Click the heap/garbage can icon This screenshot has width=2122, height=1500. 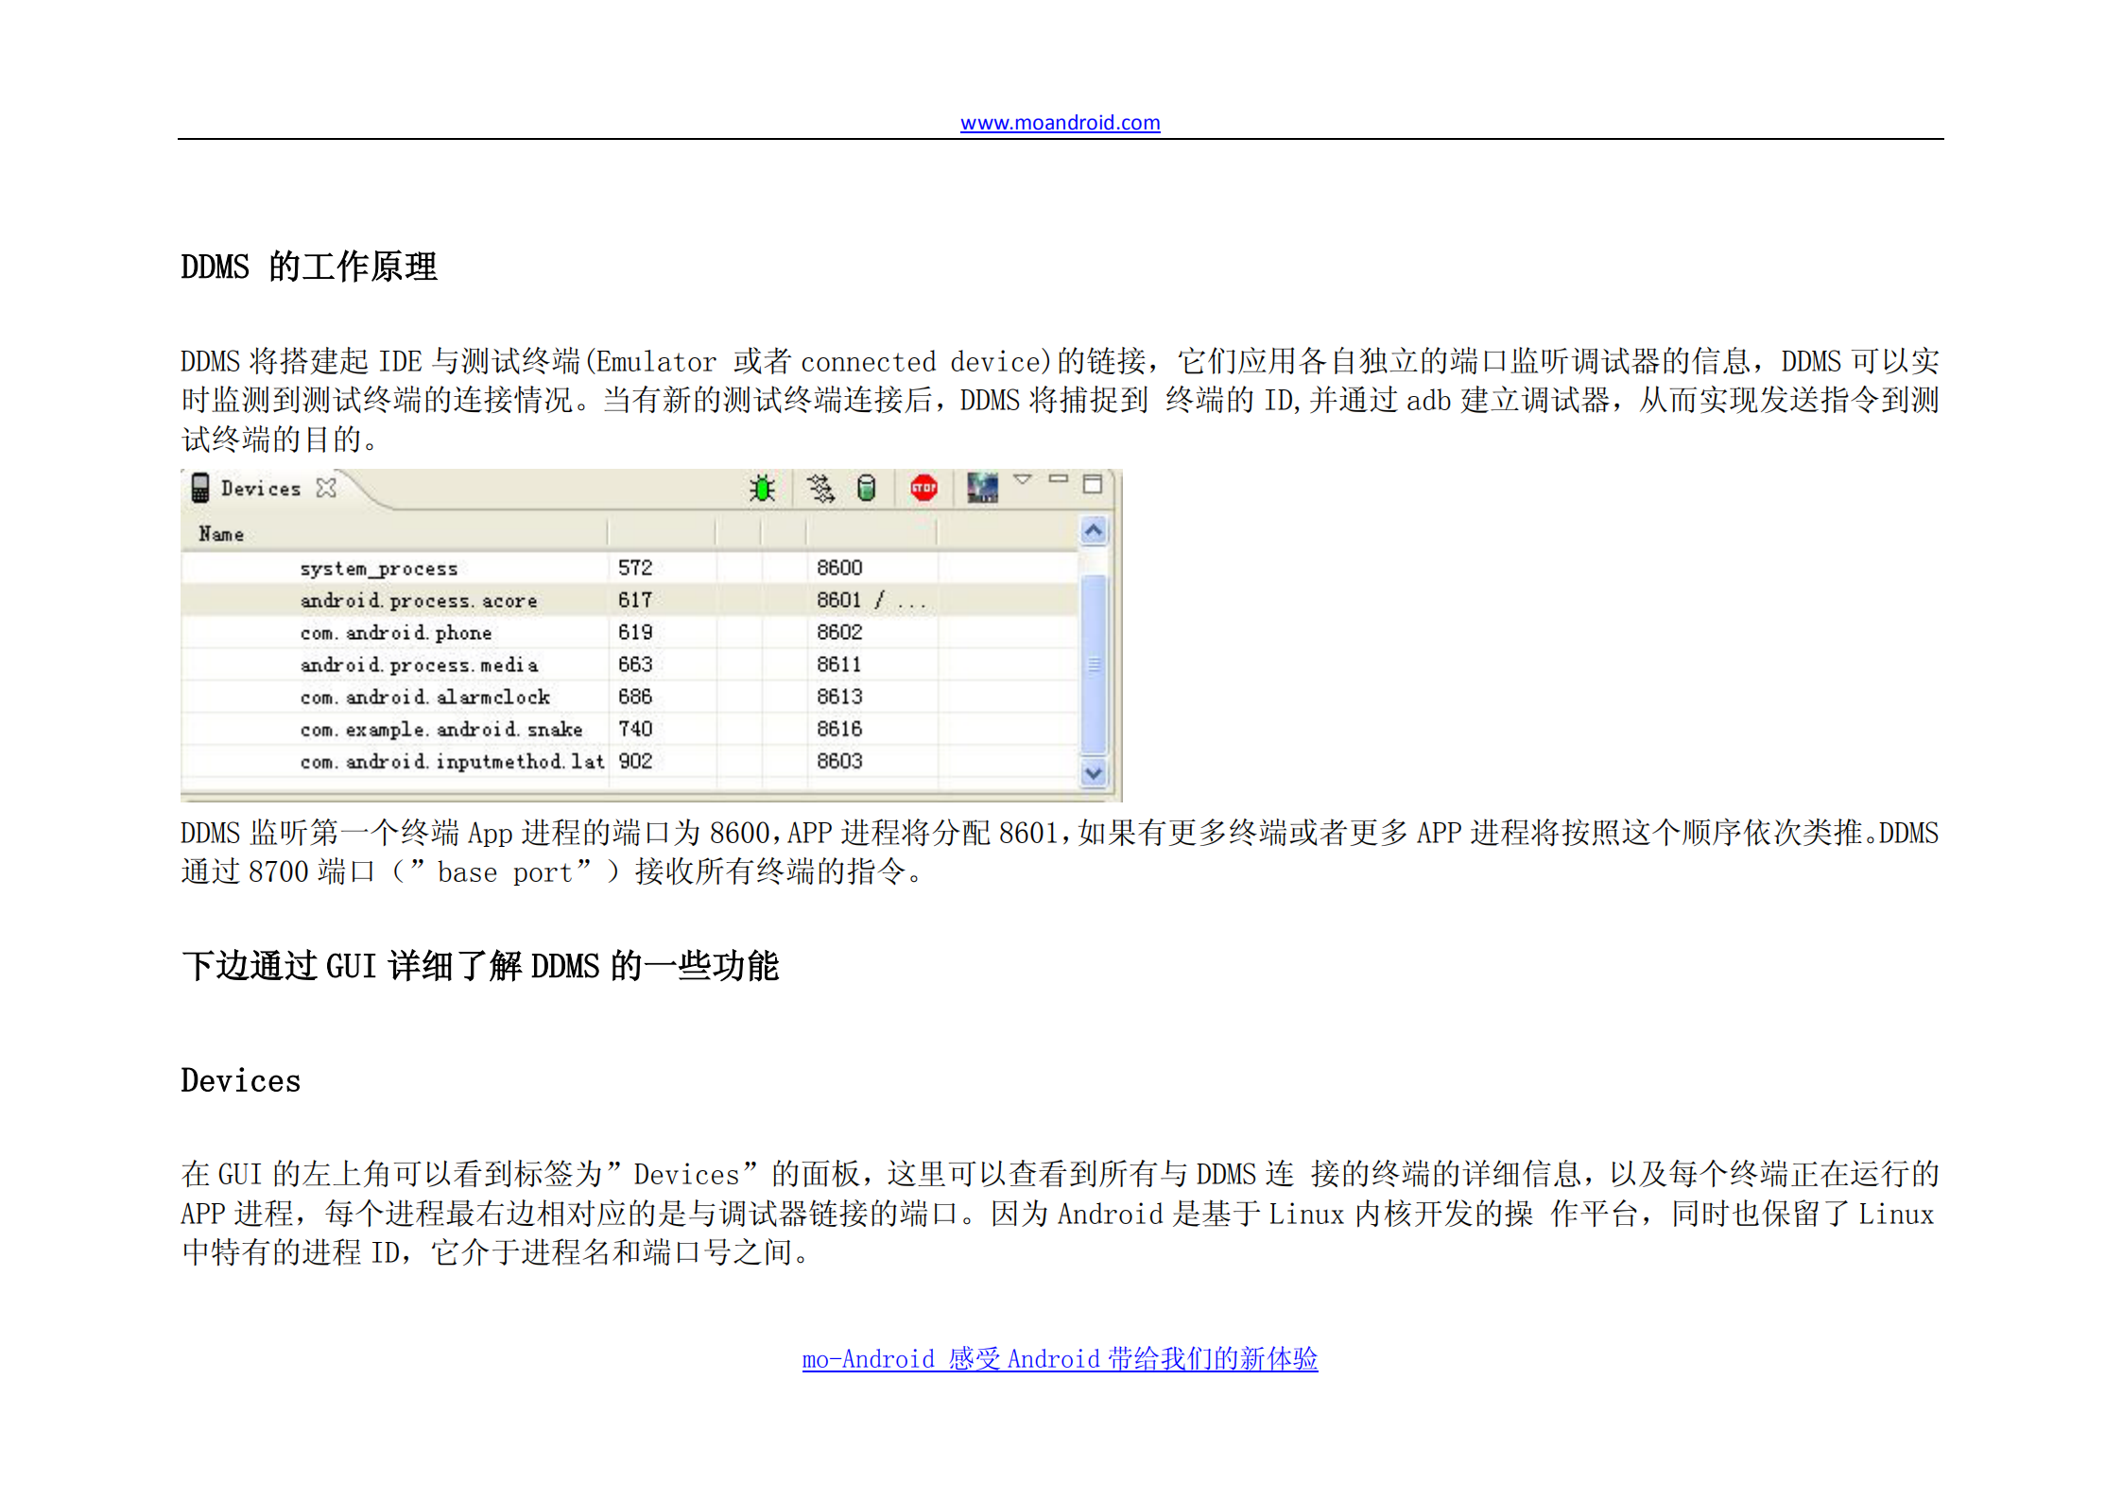click(x=867, y=489)
